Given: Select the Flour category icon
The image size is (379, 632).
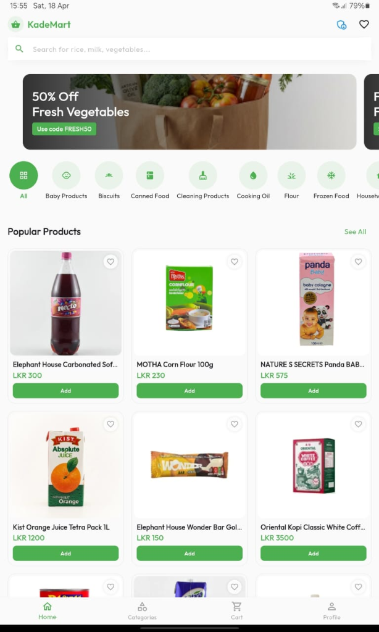Looking at the screenshot, I should tap(291, 175).
